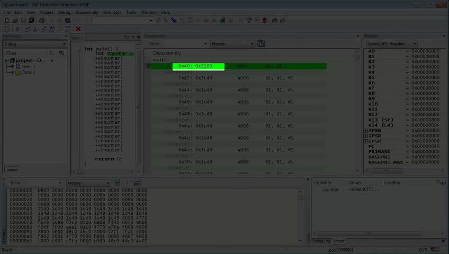Click the Go to Definition icon in toolbar

click(x=174, y=20)
